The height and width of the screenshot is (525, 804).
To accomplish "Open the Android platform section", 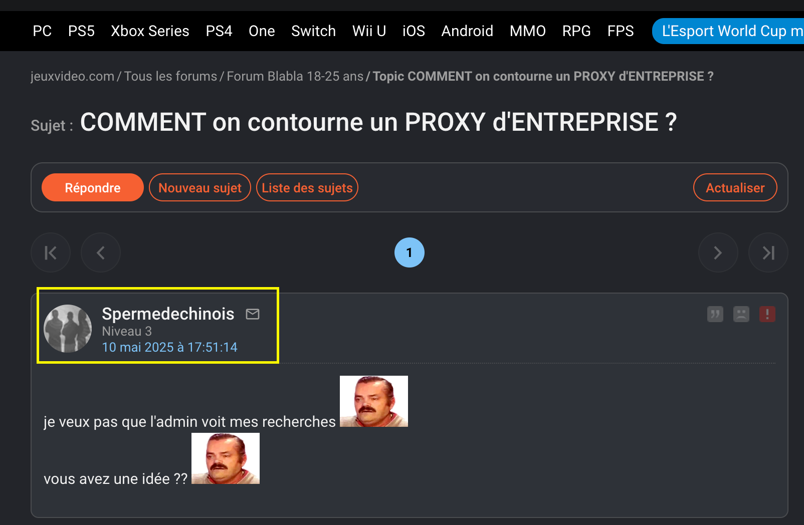I will 467,31.
